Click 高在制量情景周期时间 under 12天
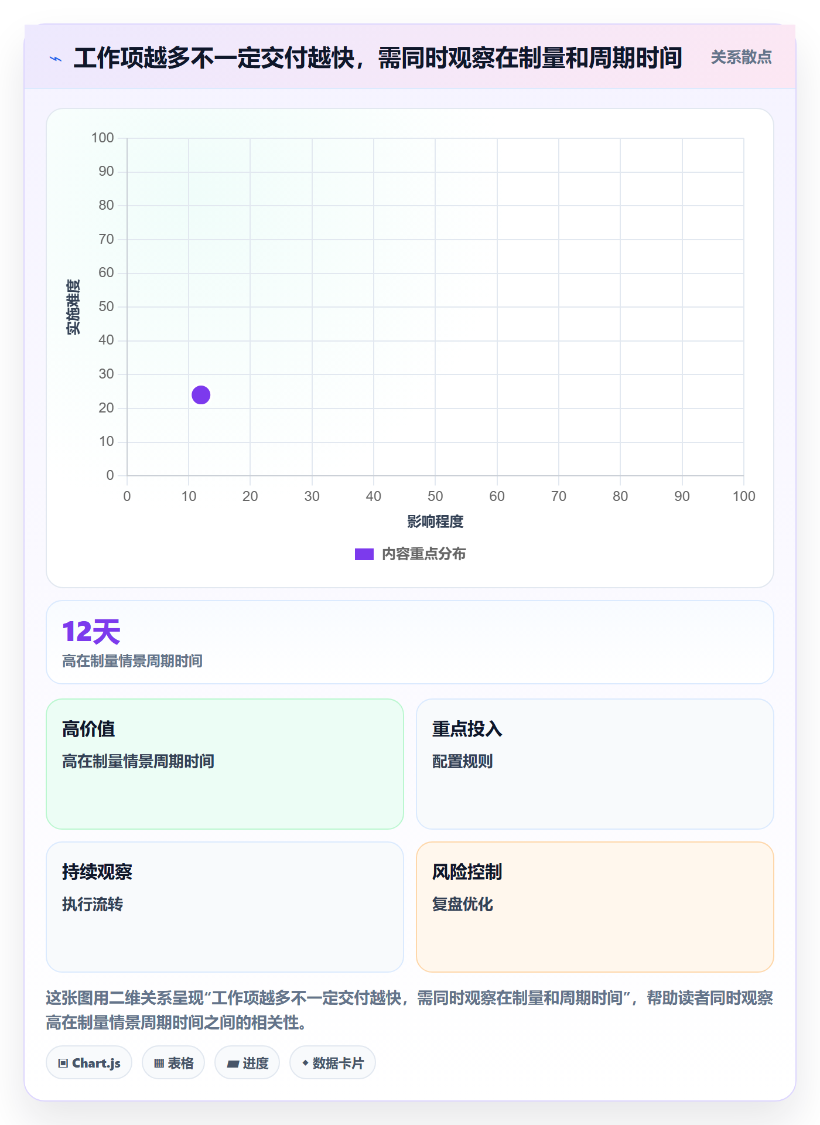Image resolution: width=820 pixels, height=1125 pixels. [132, 661]
